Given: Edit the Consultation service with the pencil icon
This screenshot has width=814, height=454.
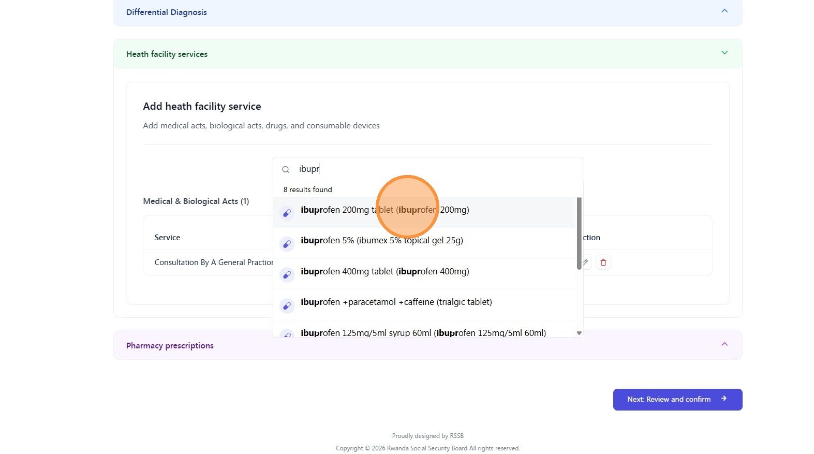Looking at the screenshot, I should click(585, 262).
